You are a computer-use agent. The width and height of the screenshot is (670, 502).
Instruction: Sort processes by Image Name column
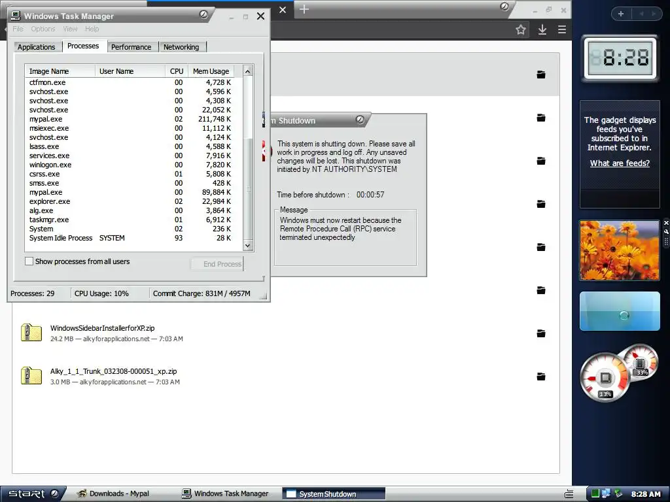(60, 71)
